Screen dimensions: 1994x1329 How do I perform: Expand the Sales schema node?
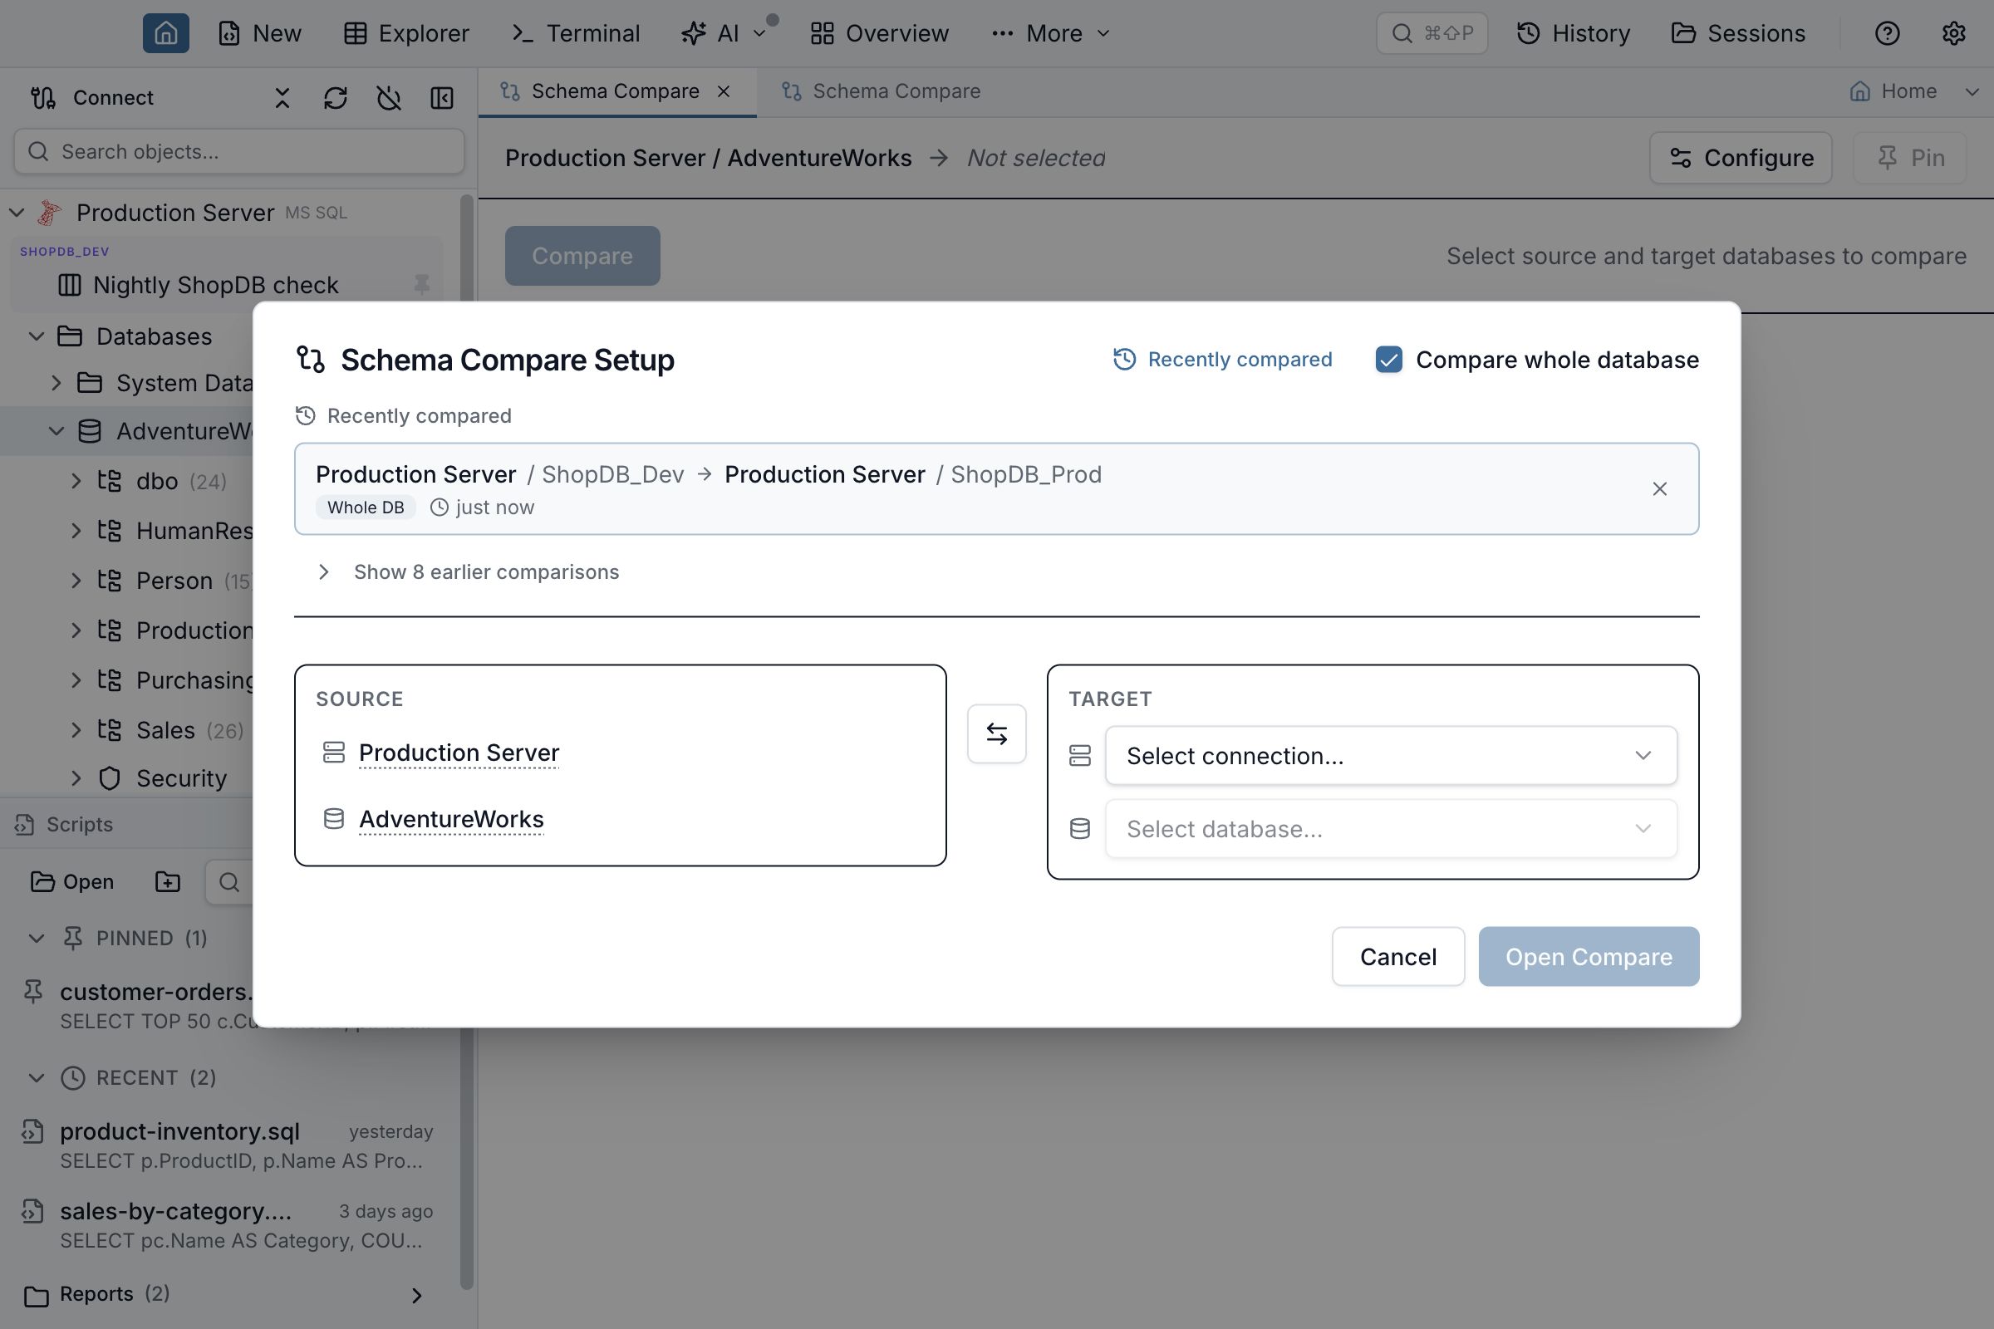[x=76, y=730]
